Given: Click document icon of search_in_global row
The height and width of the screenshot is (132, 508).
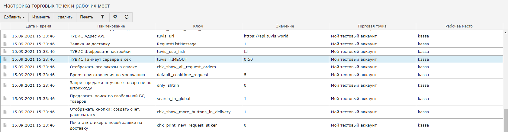Looking at the screenshot, I should coord(5,98).
